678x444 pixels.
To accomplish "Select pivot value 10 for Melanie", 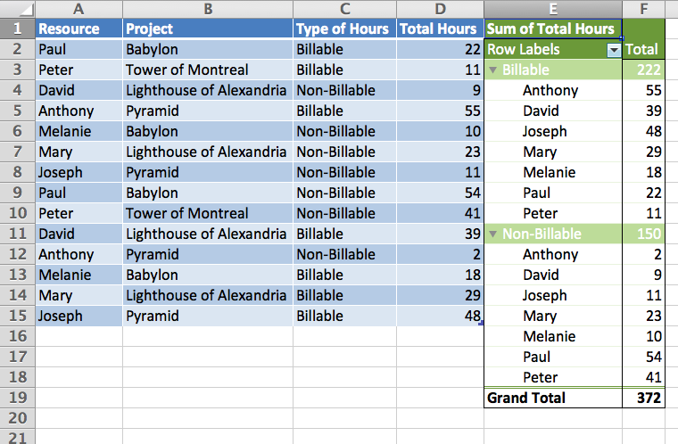I will 644,336.
